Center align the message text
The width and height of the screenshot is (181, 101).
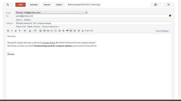click(x=75, y=31)
